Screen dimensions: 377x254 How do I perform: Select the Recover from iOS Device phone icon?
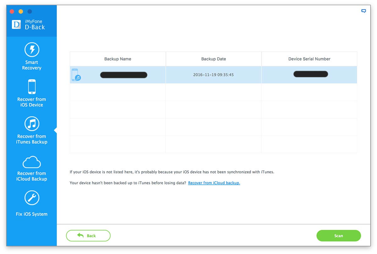pos(32,87)
